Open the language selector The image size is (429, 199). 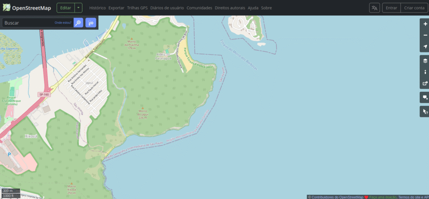(x=374, y=8)
